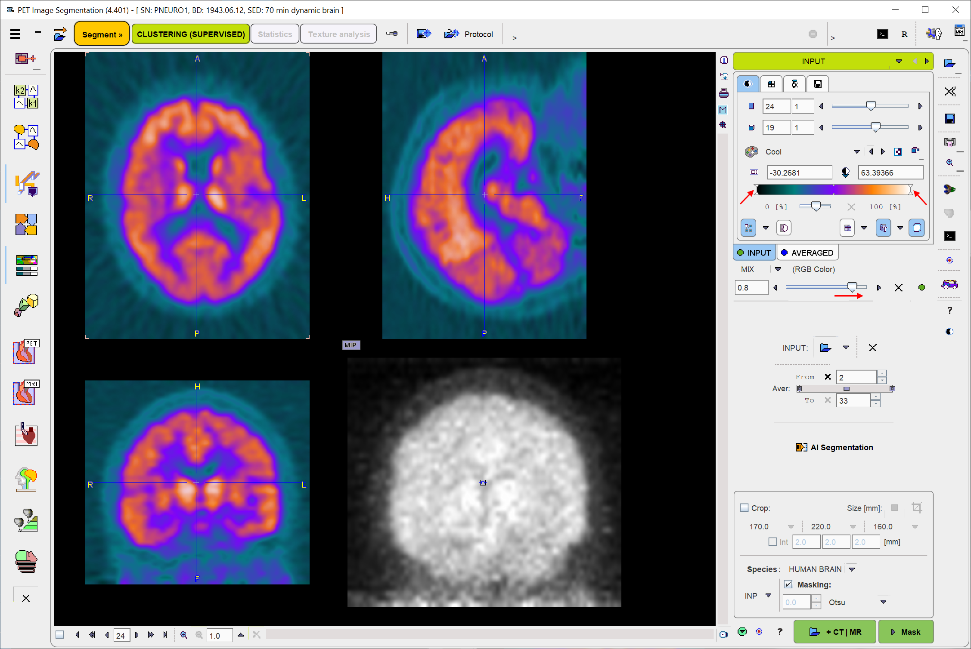The width and height of the screenshot is (971, 649).
Task: Click the slice number slider handle
Action: [871, 106]
